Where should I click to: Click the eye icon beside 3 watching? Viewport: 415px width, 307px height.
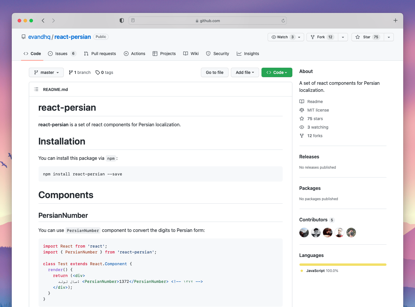(x=302, y=127)
